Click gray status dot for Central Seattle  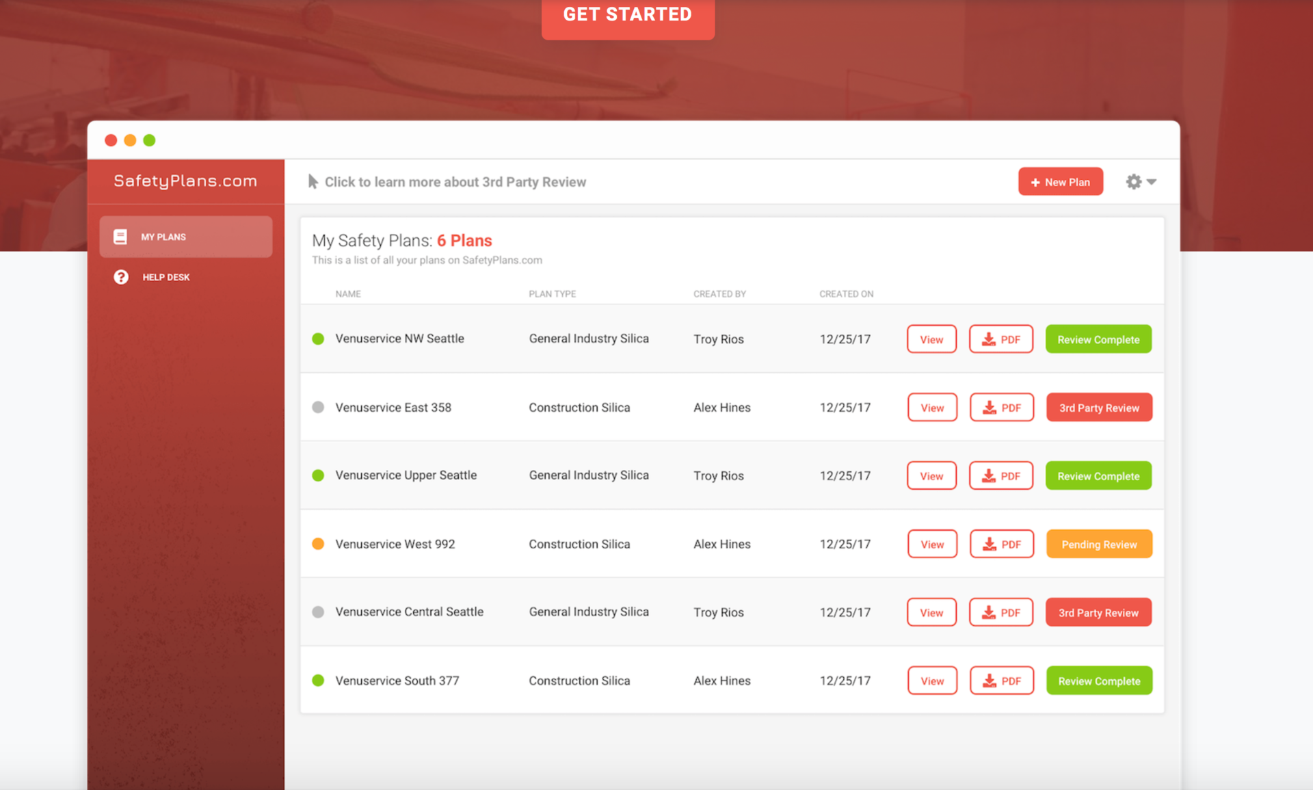318,612
